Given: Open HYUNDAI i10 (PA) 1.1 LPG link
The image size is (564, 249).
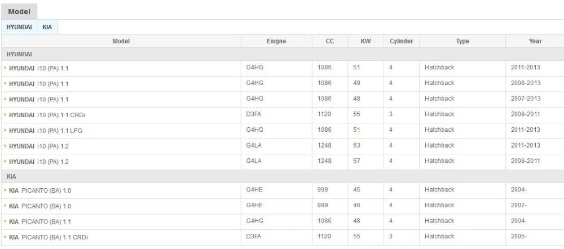Looking at the screenshot, I should tap(46, 131).
